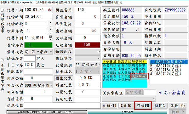Uncheck the 卡號未填不警告 checkbox
Image resolution: width=189 pixels, height=114 pixels.
(x=2, y=60)
